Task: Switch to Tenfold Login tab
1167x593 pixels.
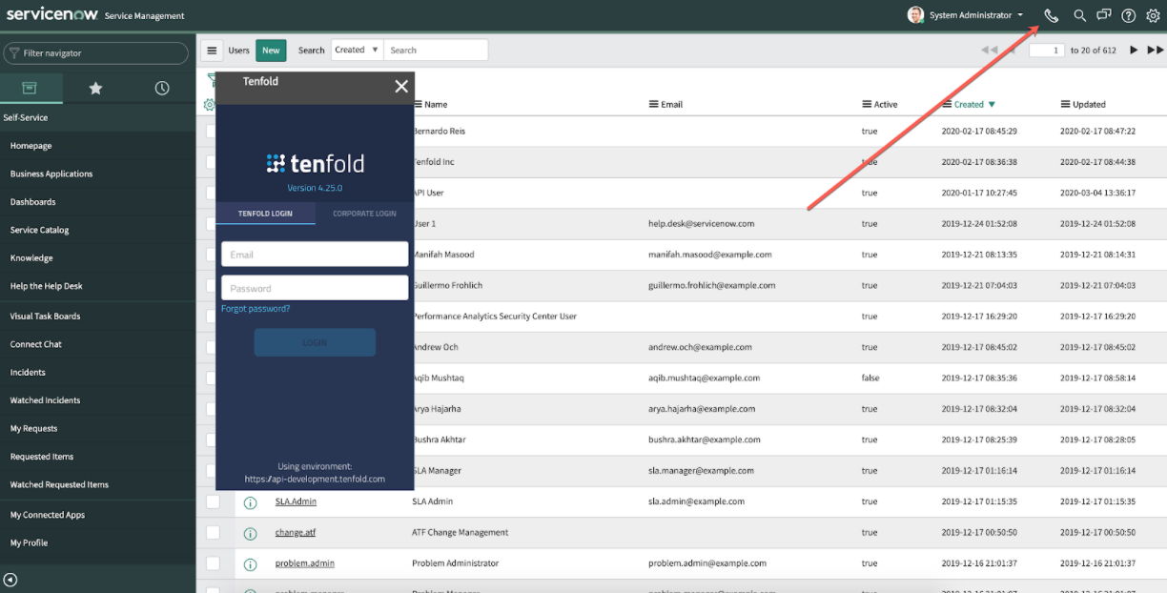Action: pos(265,214)
